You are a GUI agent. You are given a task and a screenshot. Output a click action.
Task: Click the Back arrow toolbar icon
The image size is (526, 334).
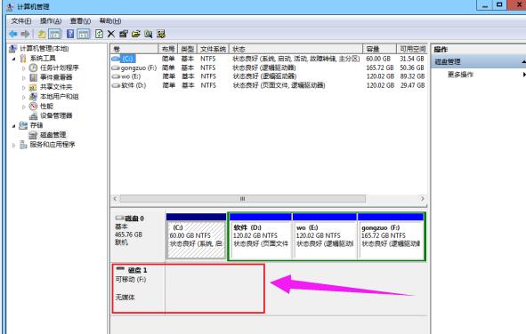(x=13, y=34)
